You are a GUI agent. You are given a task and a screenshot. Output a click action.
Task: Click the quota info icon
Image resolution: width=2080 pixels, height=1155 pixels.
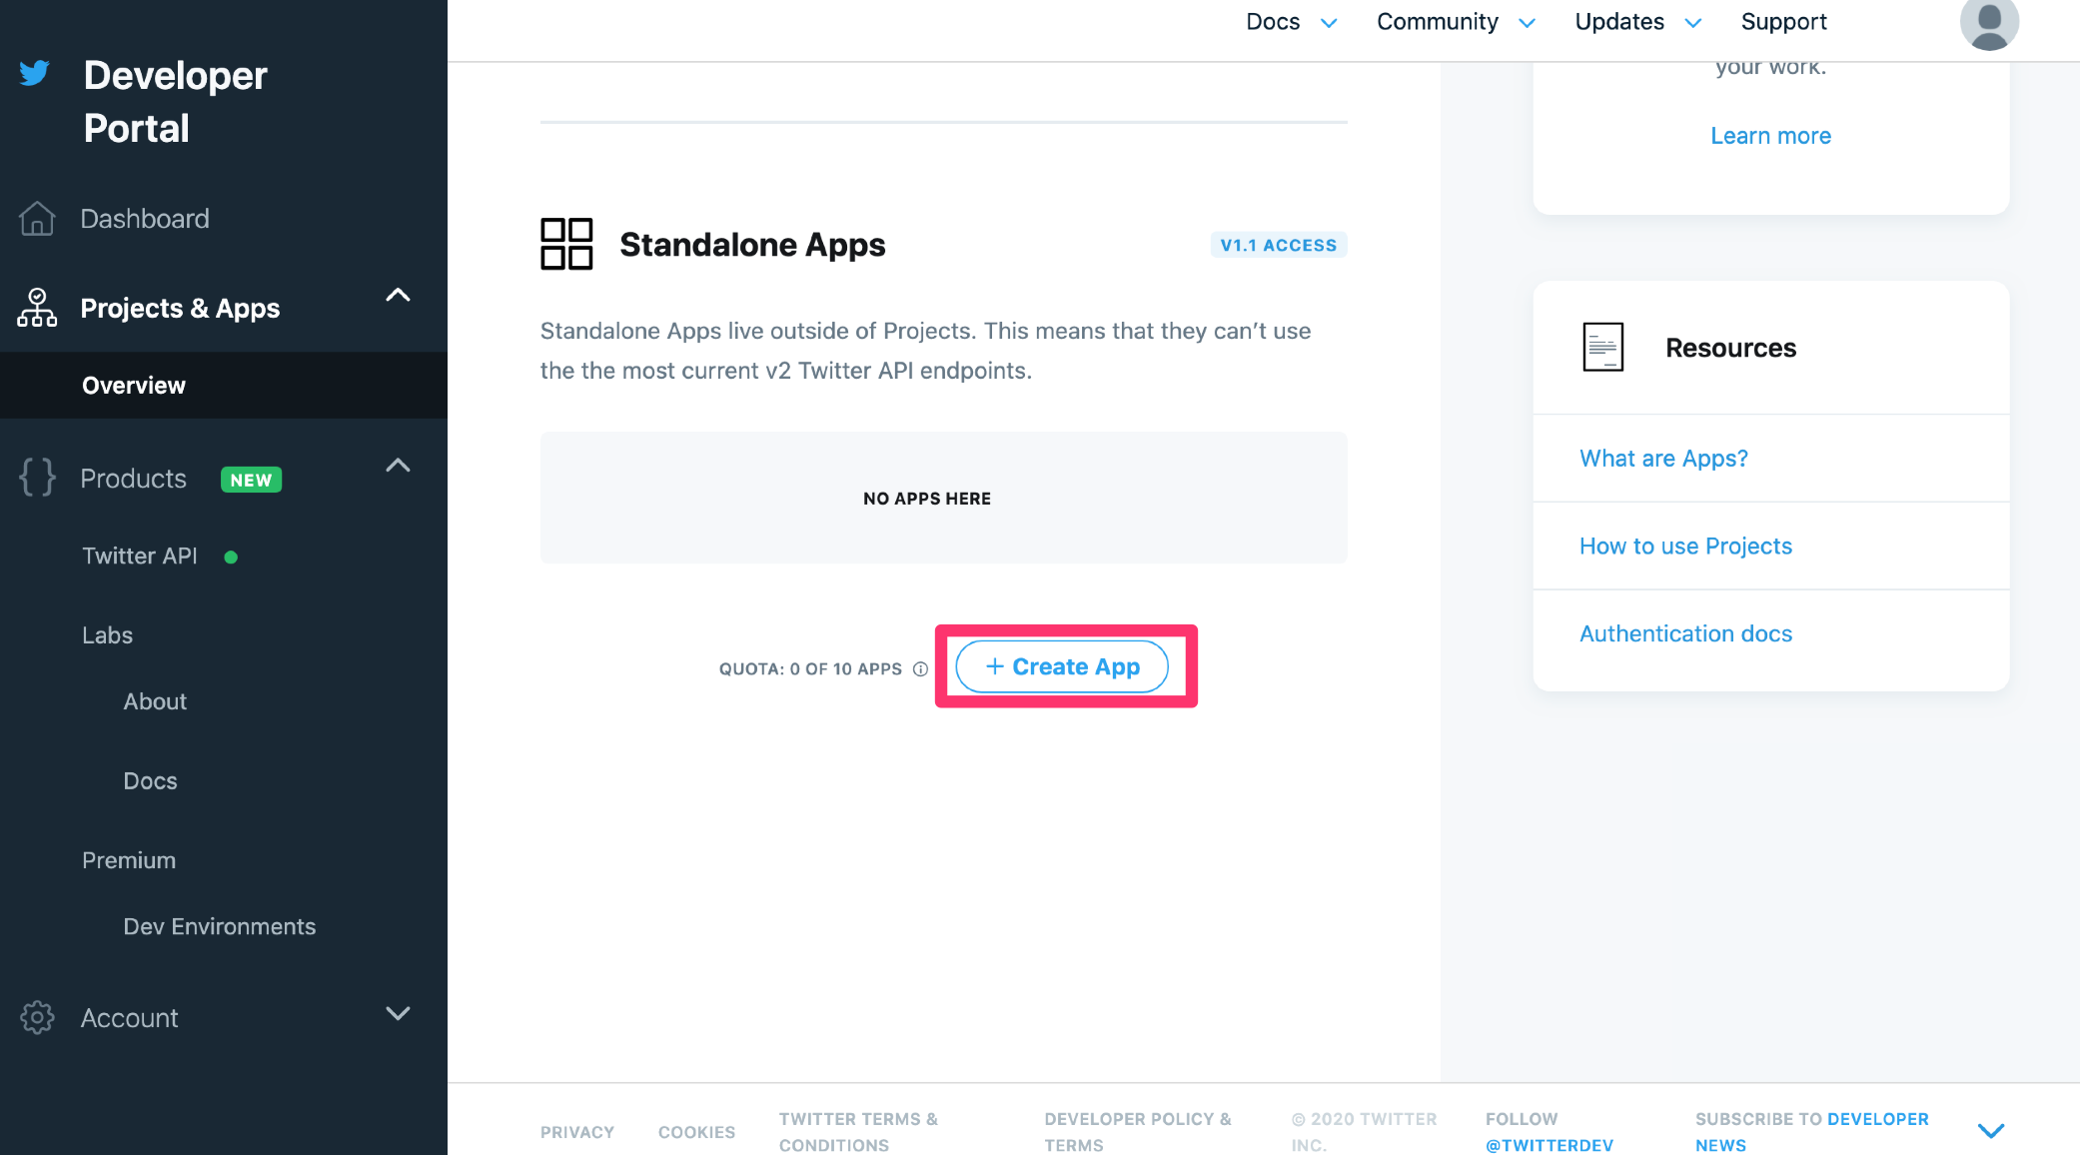coord(920,668)
